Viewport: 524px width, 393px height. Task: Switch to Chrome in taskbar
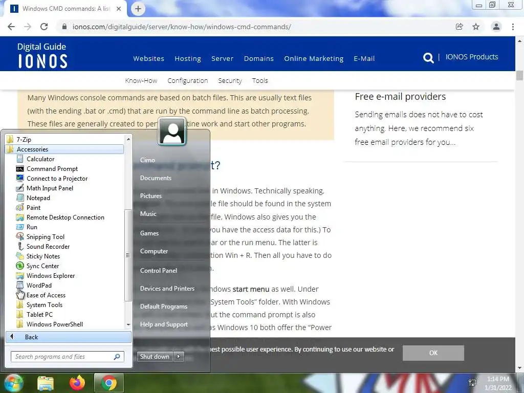[109, 383]
